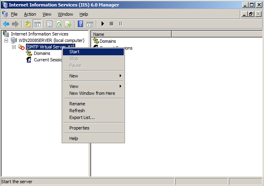
Task: Select Internet Information Services tree label
Action: pyautogui.click(x=39, y=34)
